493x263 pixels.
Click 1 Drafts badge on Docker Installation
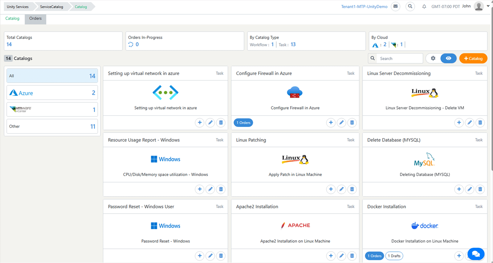click(x=394, y=256)
